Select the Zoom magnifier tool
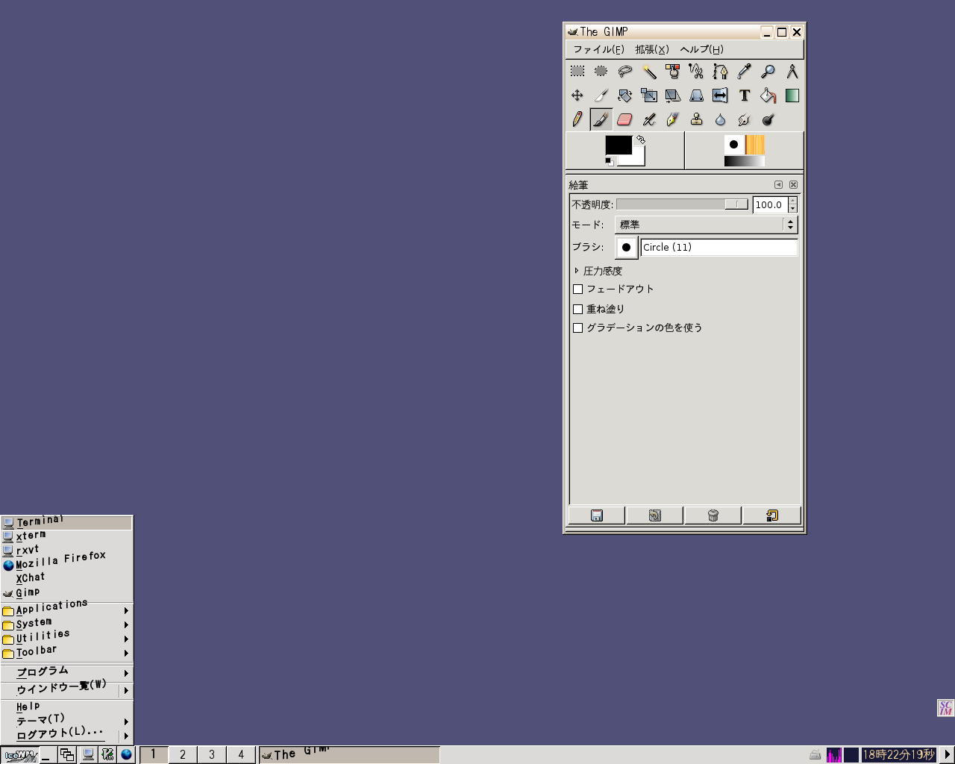Screen dimensions: 955x764 click(x=768, y=72)
